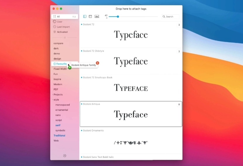Image resolution: width=243 pixels, height=166 pixels.
Task: Select the design tag
Action: (57, 59)
